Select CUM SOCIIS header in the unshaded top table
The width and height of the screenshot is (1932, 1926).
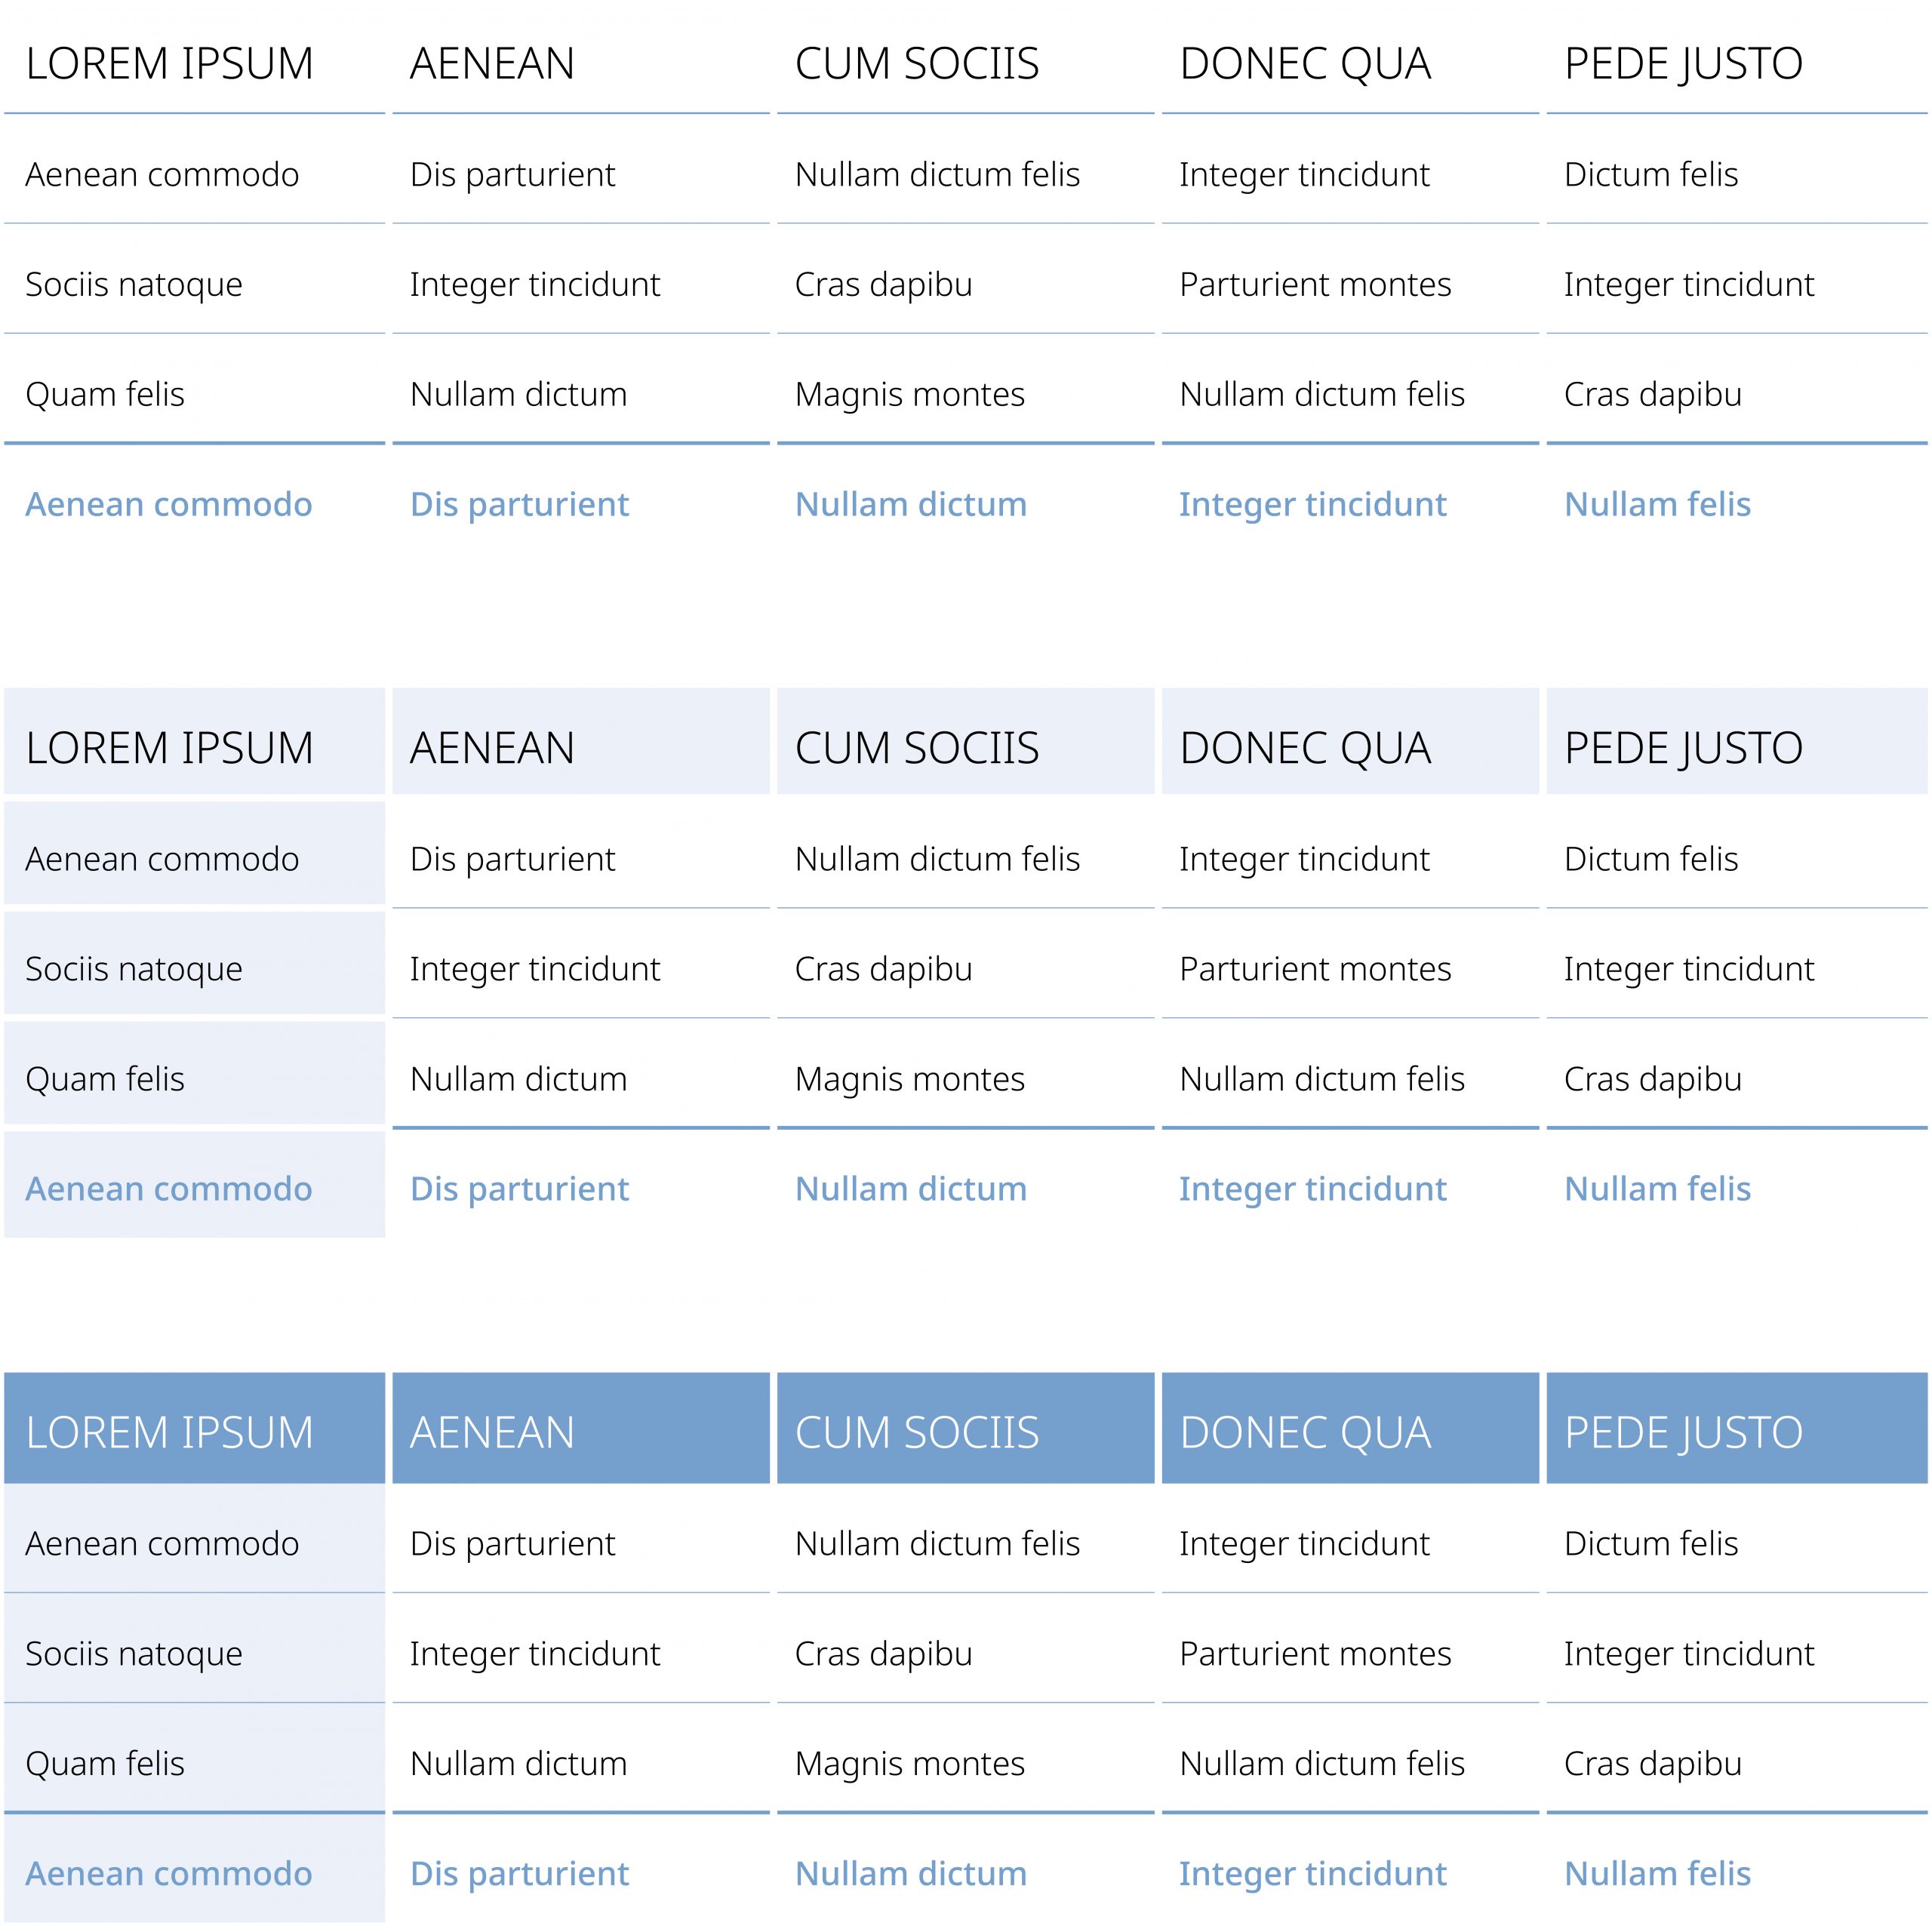pyautogui.click(x=916, y=64)
